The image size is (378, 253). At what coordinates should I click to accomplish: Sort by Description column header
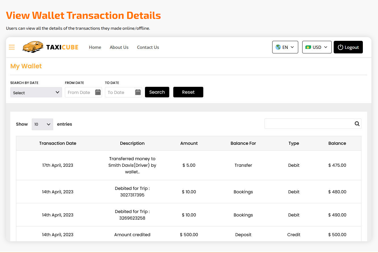(x=132, y=143)
